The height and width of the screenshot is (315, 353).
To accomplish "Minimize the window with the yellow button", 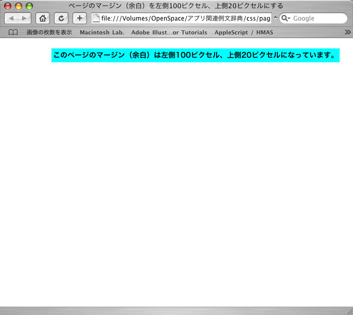I will 19,6.
